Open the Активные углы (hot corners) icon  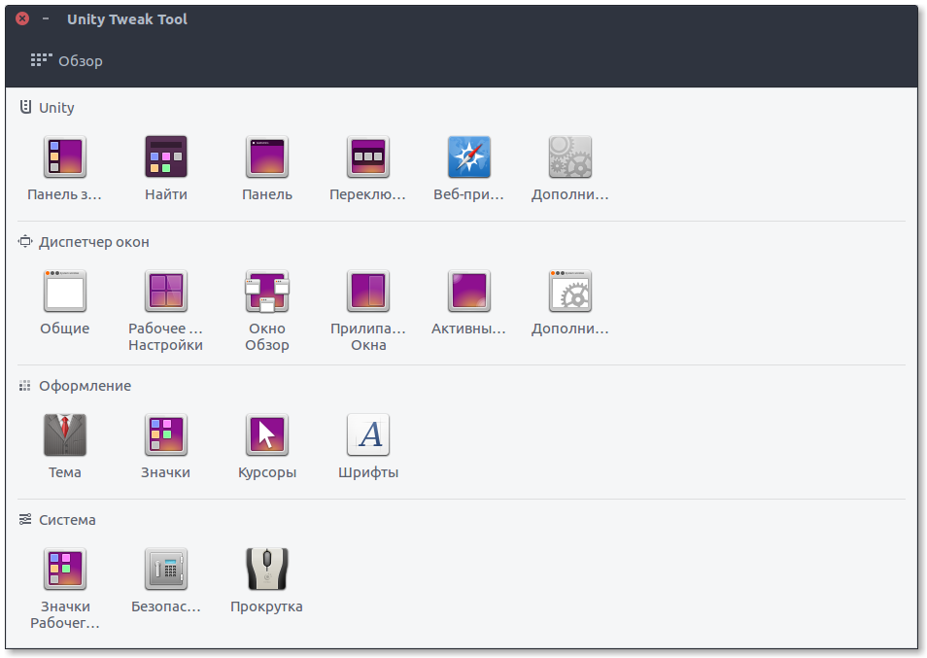coord(469,291)
